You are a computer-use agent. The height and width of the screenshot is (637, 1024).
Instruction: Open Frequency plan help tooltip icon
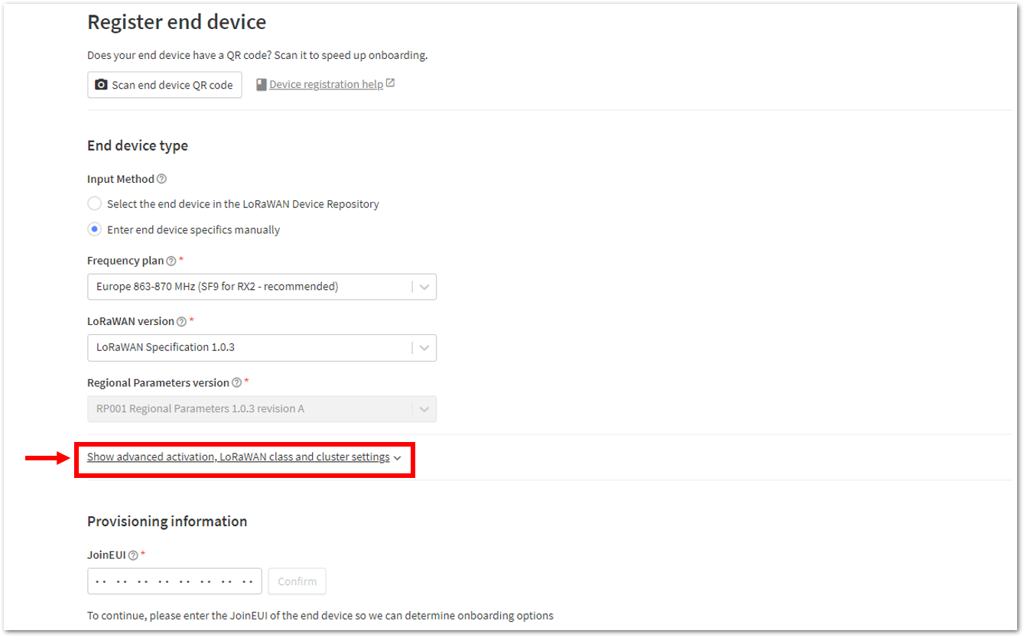(171, 261)
